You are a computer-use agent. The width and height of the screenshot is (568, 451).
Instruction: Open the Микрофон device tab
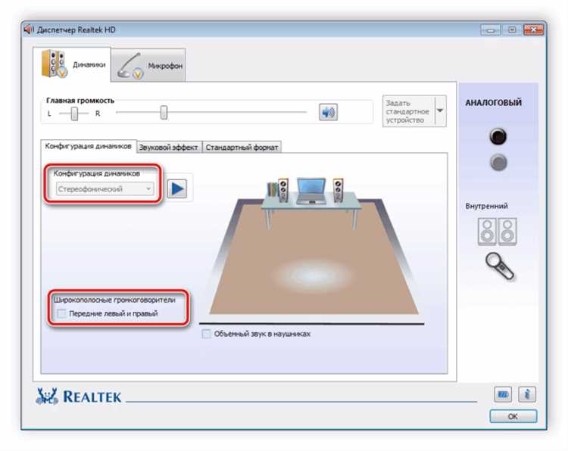tap(148, 66)
